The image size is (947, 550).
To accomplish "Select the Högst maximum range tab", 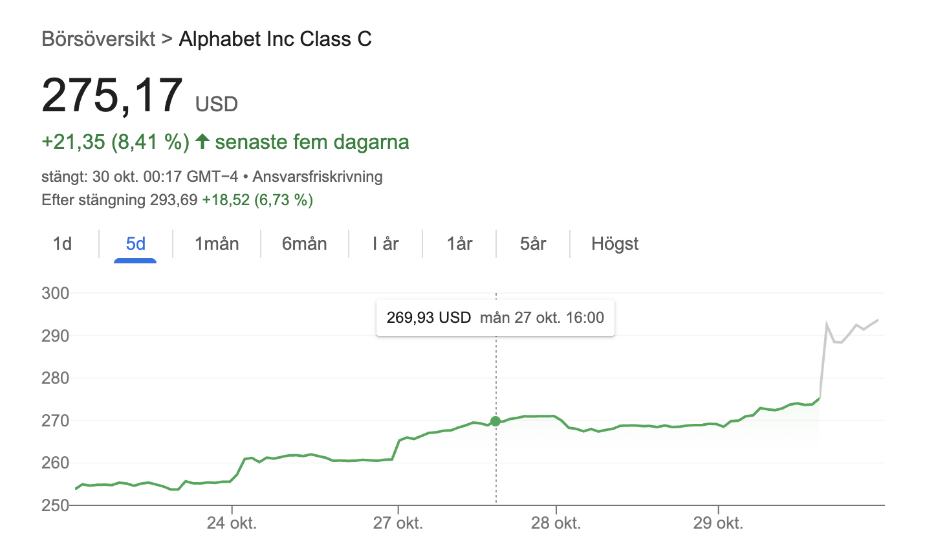I will click(615, 244).
